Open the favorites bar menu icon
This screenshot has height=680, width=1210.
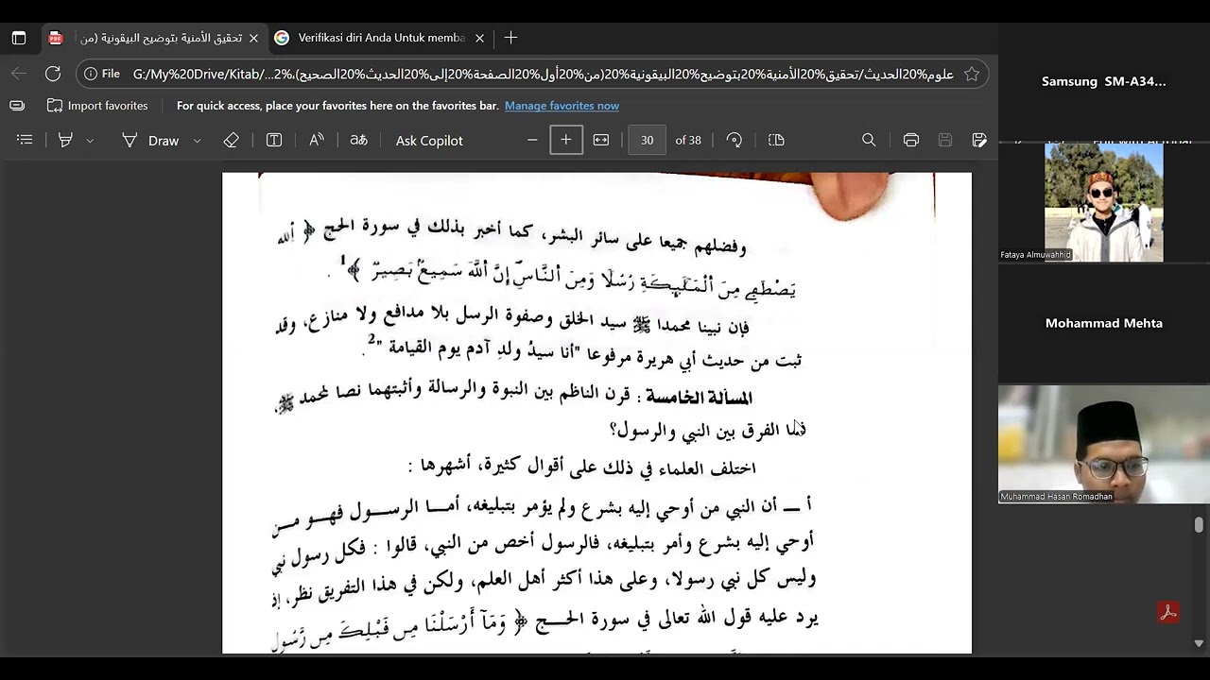pos(17,106)
